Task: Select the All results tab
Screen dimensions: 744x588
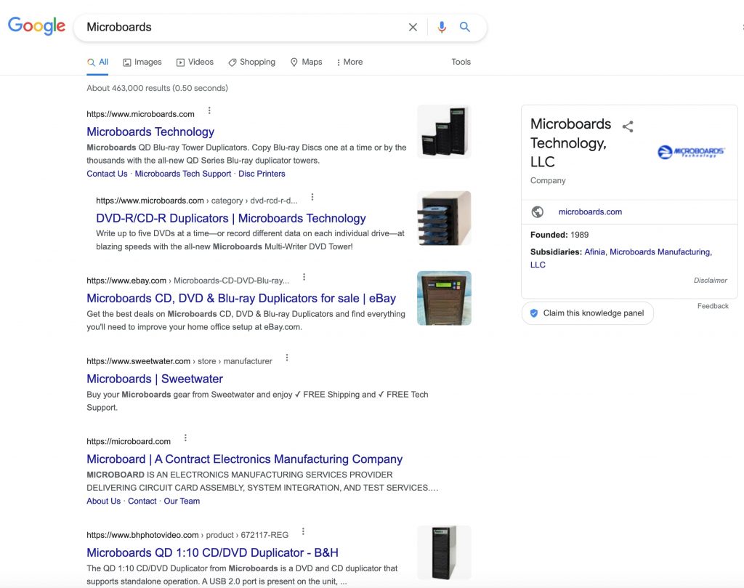Action: tap(98, 63)
